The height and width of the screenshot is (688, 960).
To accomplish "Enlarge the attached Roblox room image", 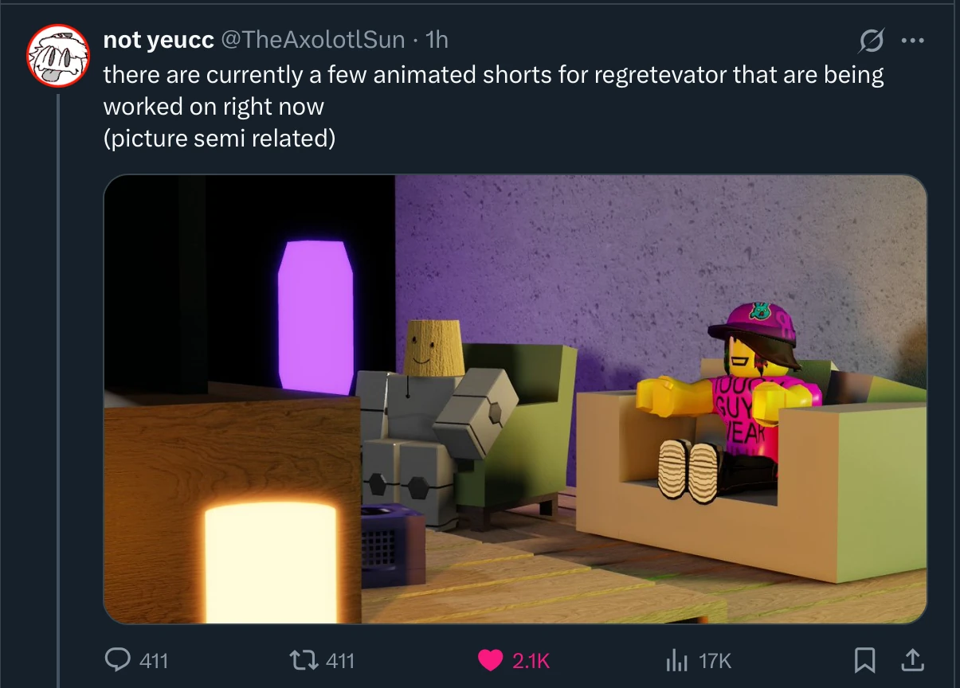I will 515,399.
